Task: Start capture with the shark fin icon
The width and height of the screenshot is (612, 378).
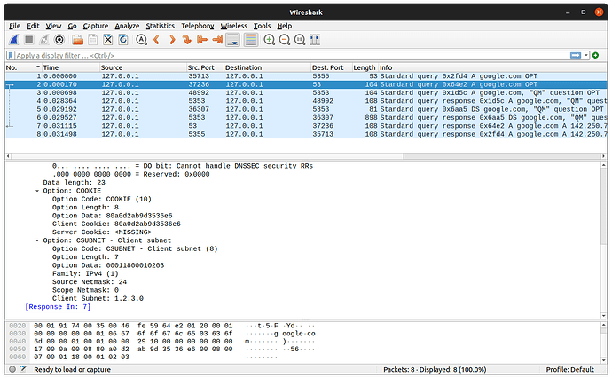Action: click(14, 40)
